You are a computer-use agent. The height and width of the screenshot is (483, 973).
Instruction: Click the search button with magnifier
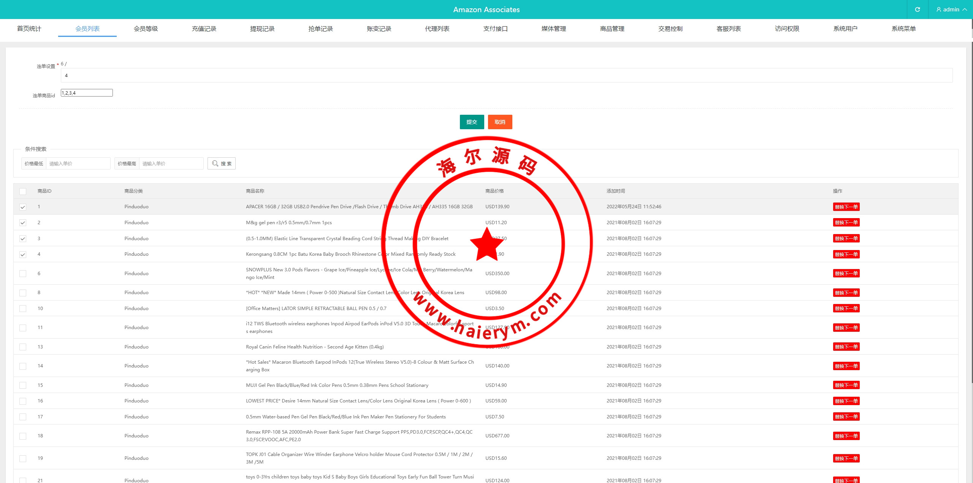coord(222,163)
